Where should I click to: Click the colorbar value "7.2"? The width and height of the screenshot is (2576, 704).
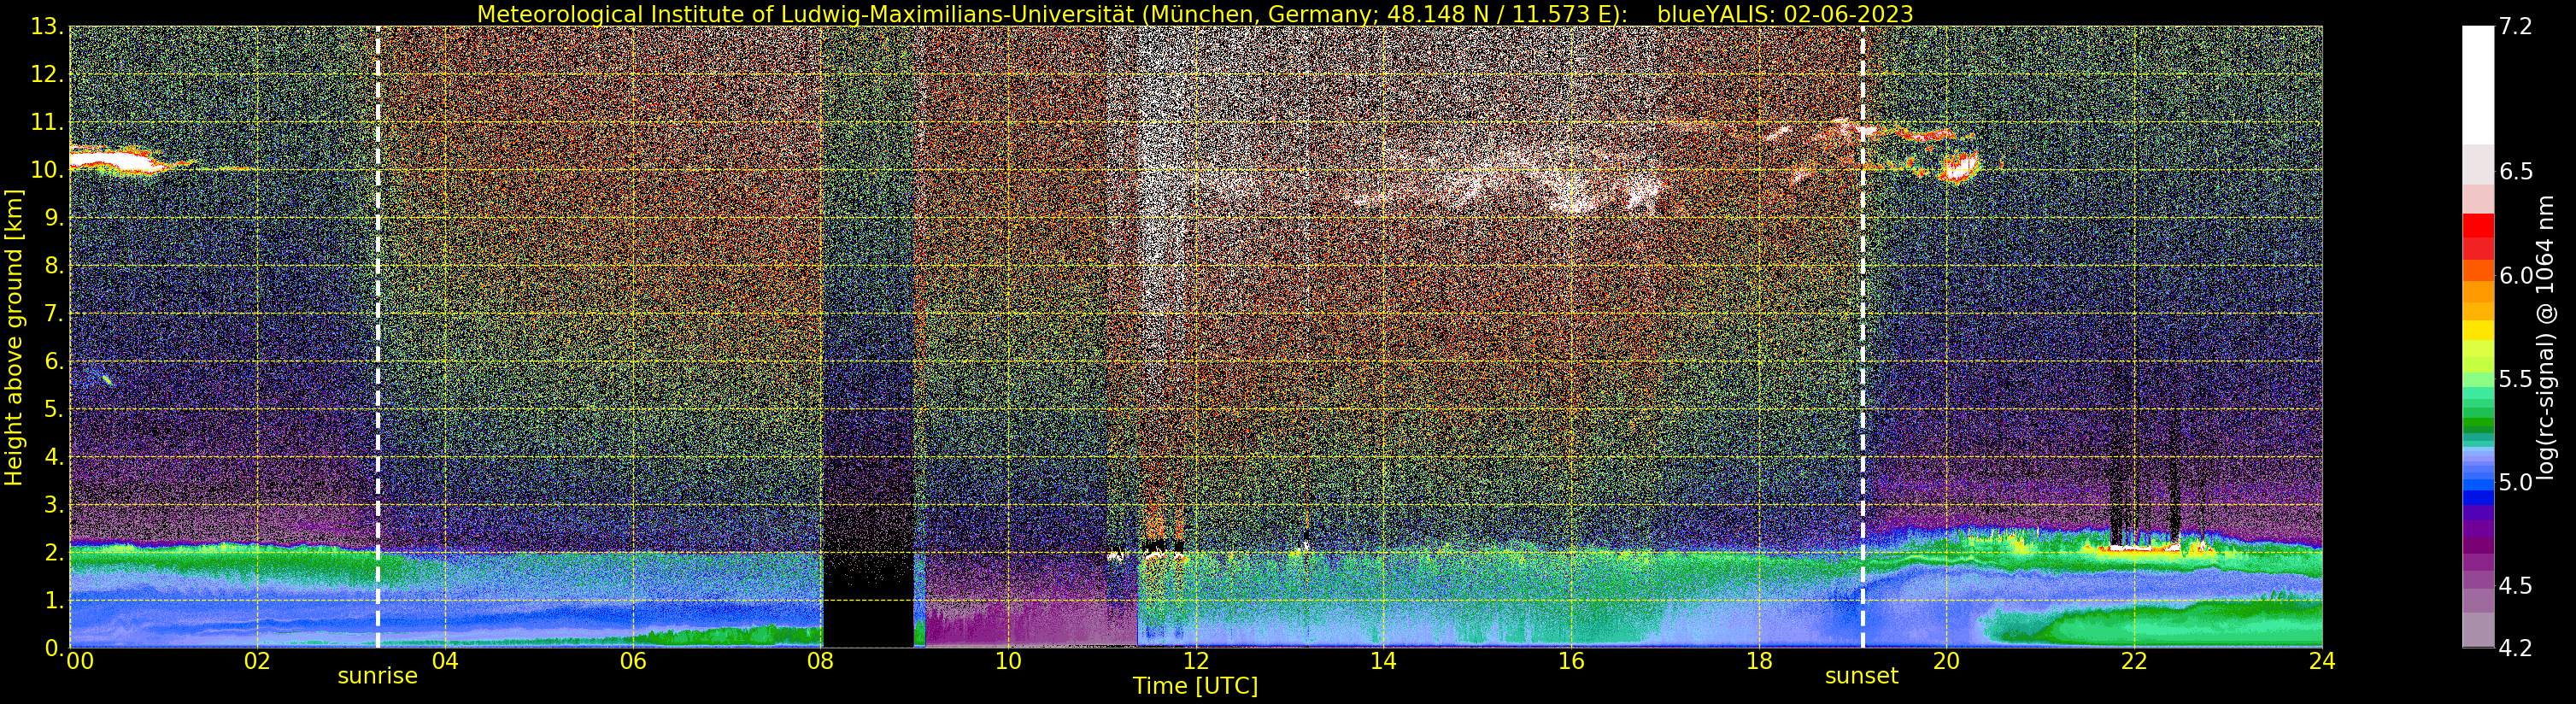click(2515, 27)
